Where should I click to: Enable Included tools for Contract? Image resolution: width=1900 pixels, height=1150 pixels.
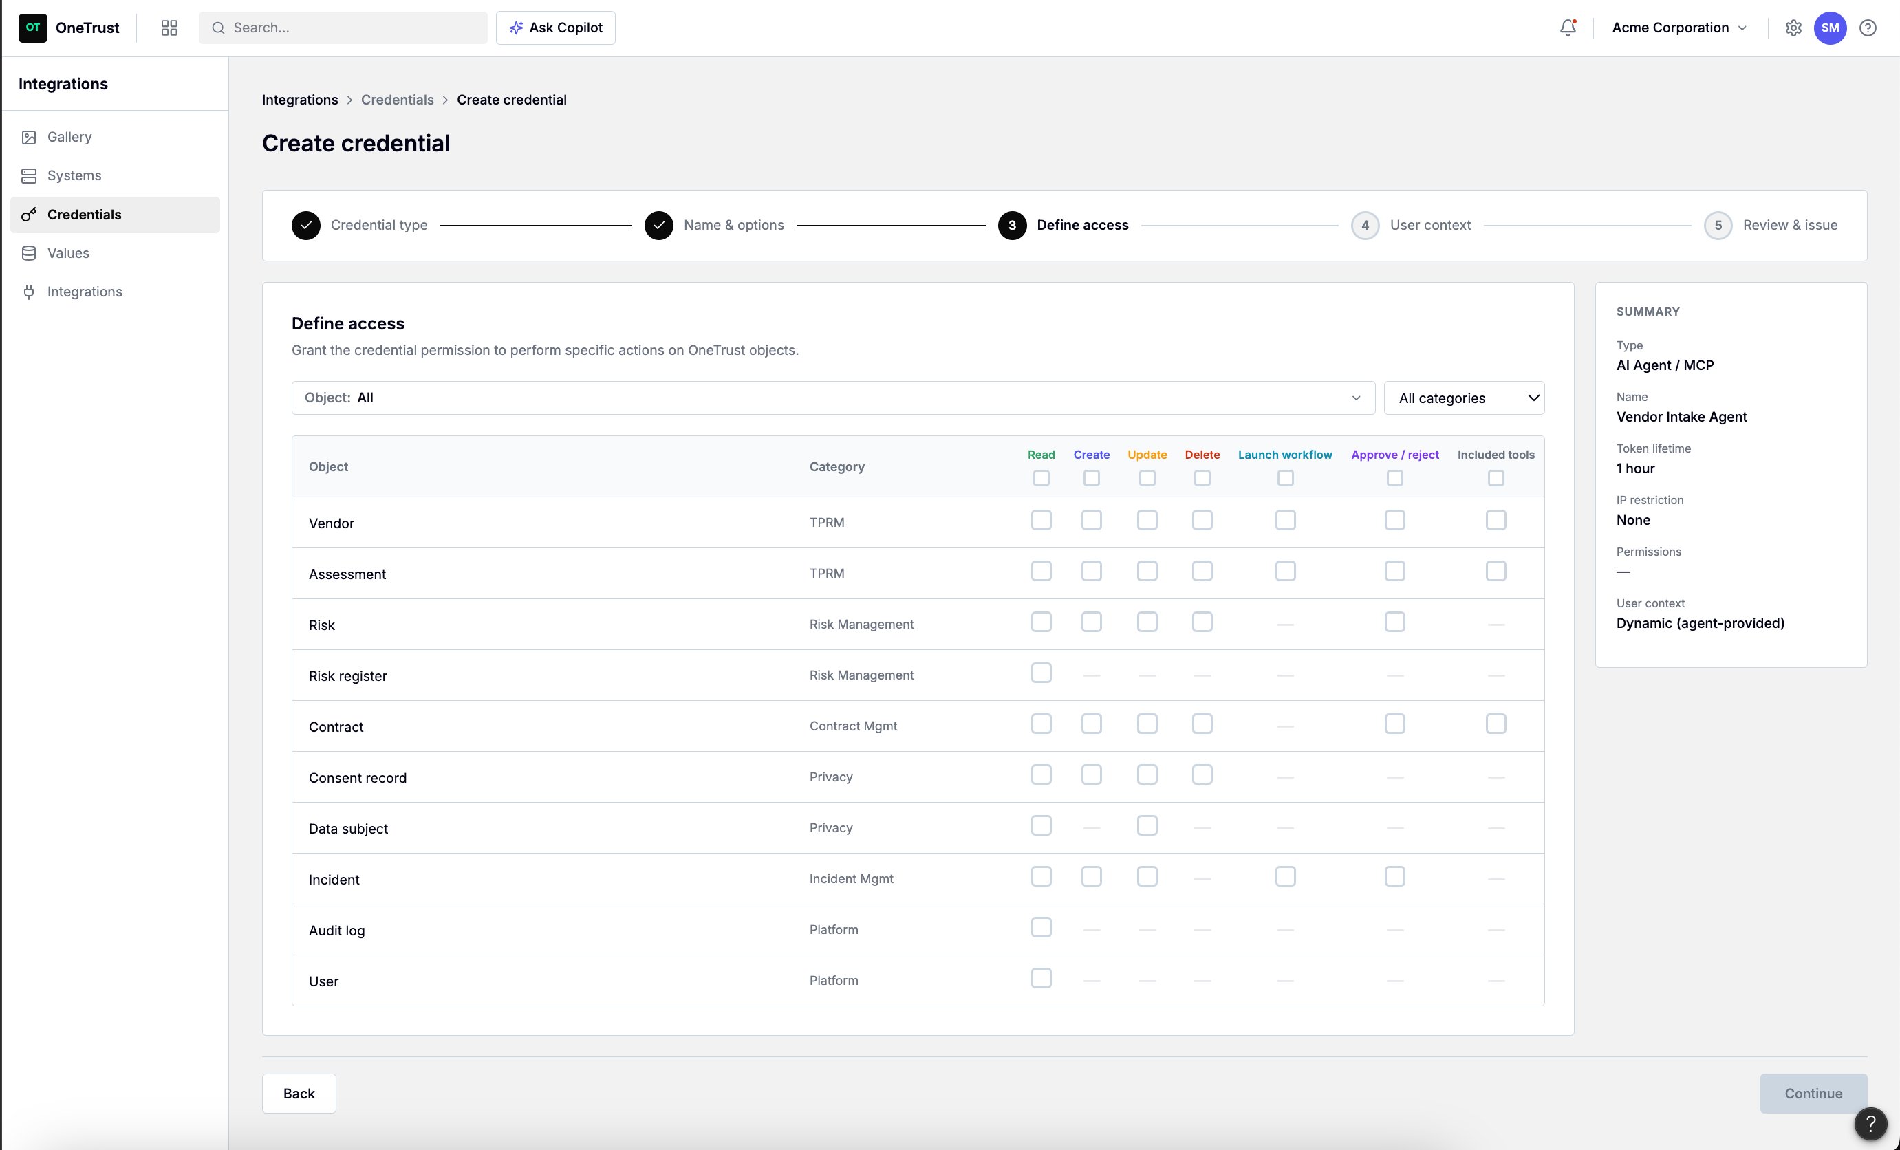(1496, 724)
